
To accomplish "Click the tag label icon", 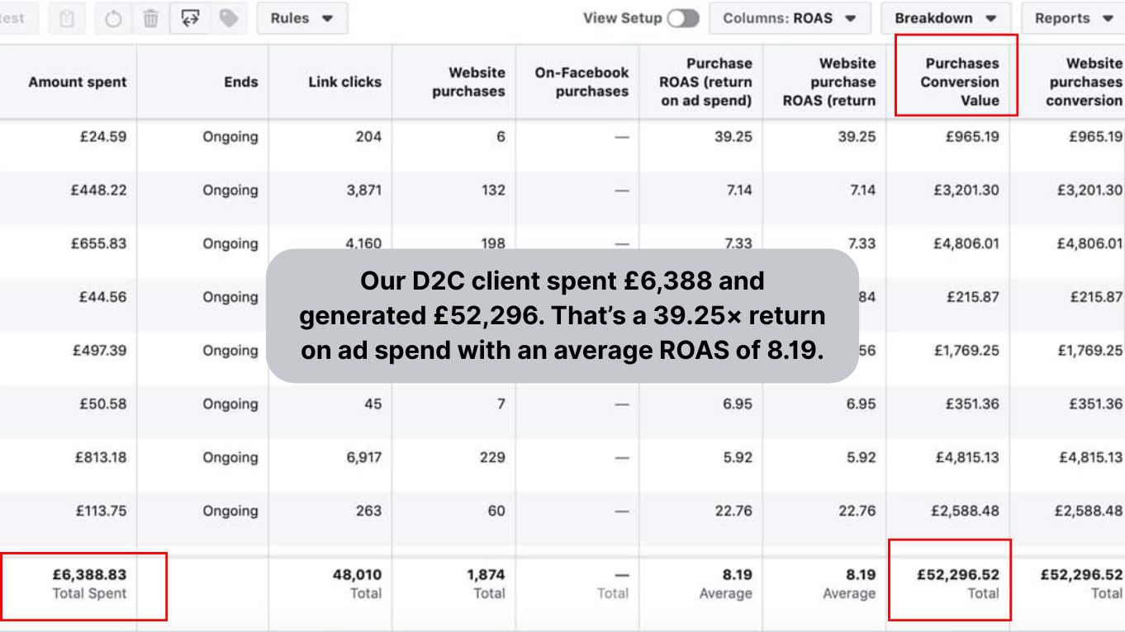I will coord(228,18).
